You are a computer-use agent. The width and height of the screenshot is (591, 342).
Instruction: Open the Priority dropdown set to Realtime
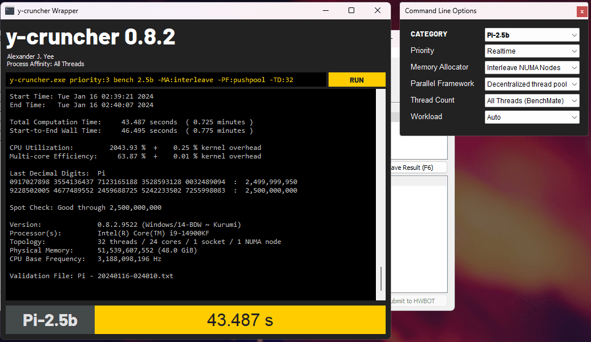tap(532, 51)
